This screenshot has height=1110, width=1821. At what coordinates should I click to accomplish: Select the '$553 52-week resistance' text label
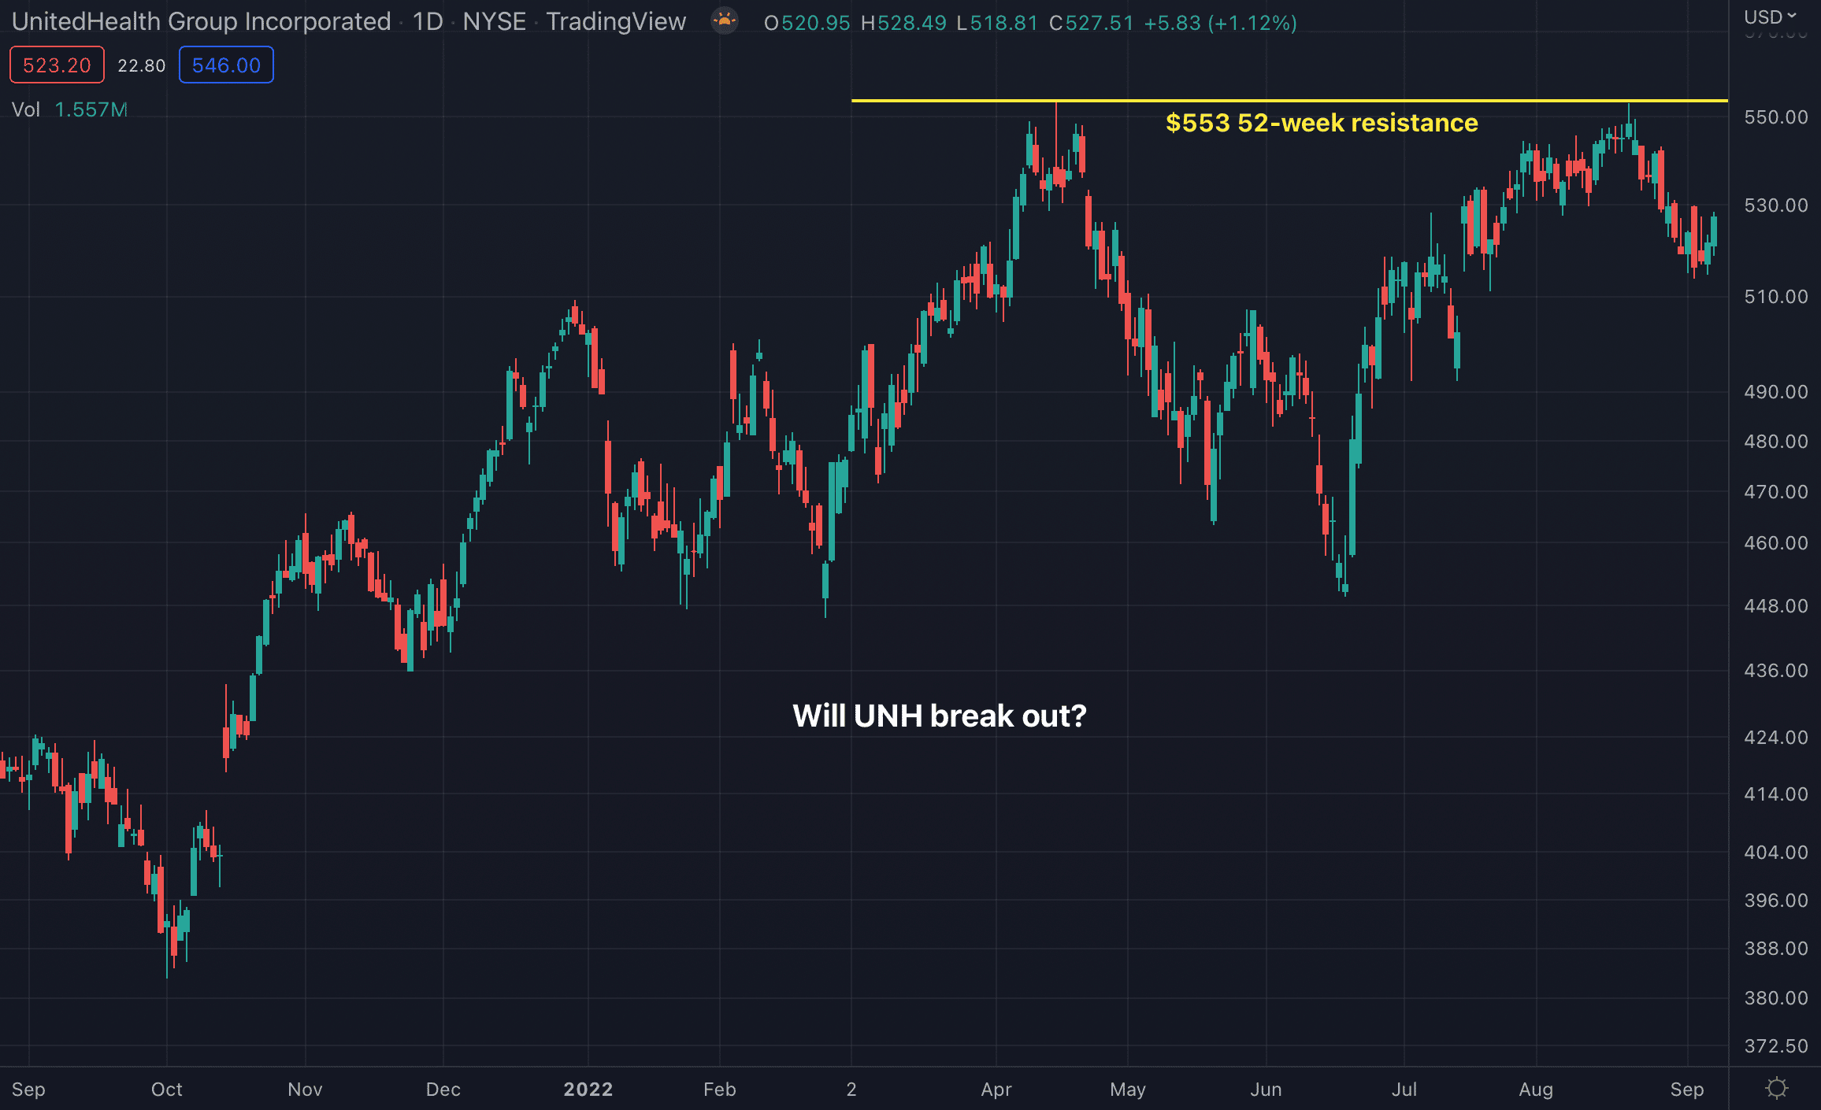point(1322,123)
